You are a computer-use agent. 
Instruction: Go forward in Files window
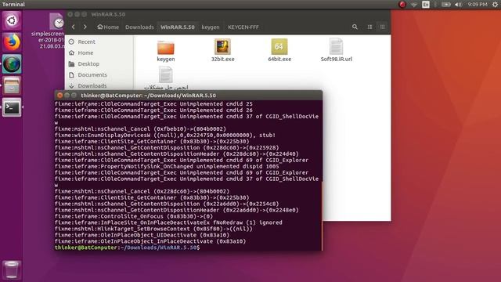(x=85, y=27)
